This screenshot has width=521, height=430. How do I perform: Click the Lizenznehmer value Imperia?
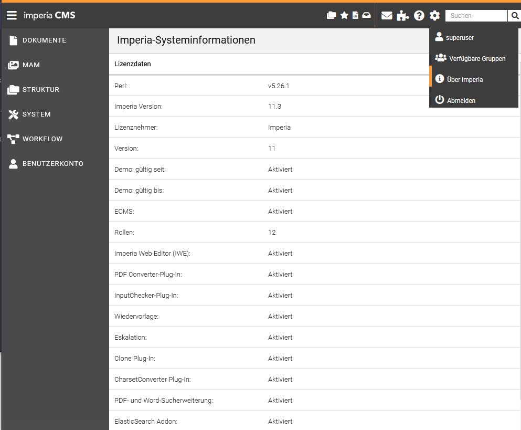point(279,128)
